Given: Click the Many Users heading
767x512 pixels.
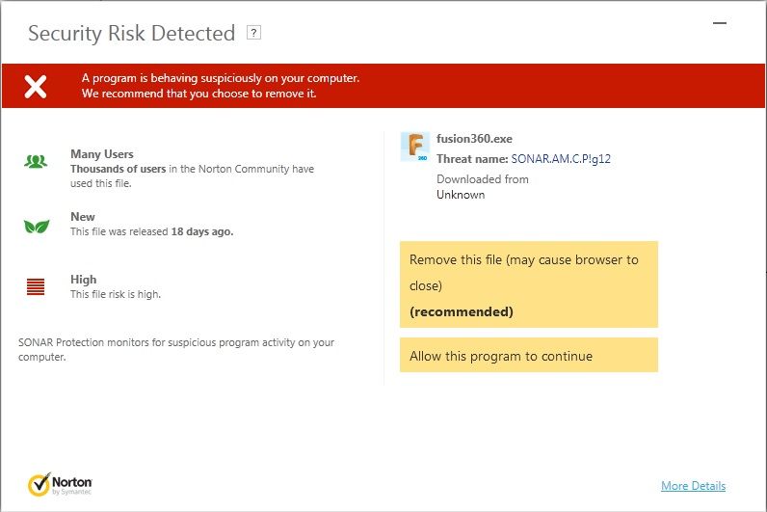Looking at the screenshot, I should click(x=102, y=154).
